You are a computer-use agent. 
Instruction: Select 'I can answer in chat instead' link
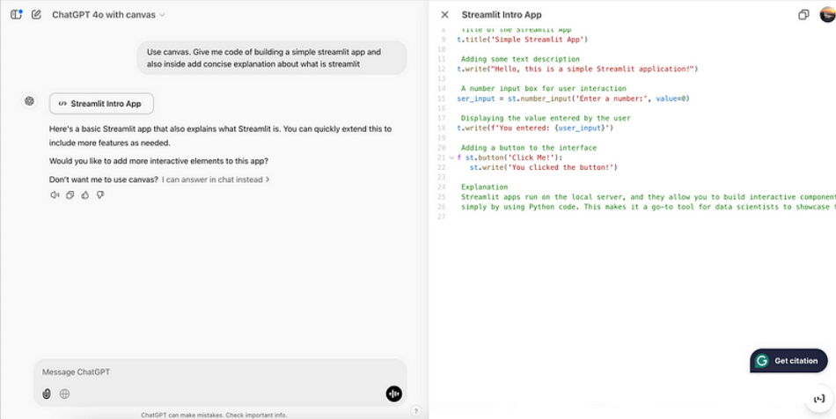coord(216,180)
